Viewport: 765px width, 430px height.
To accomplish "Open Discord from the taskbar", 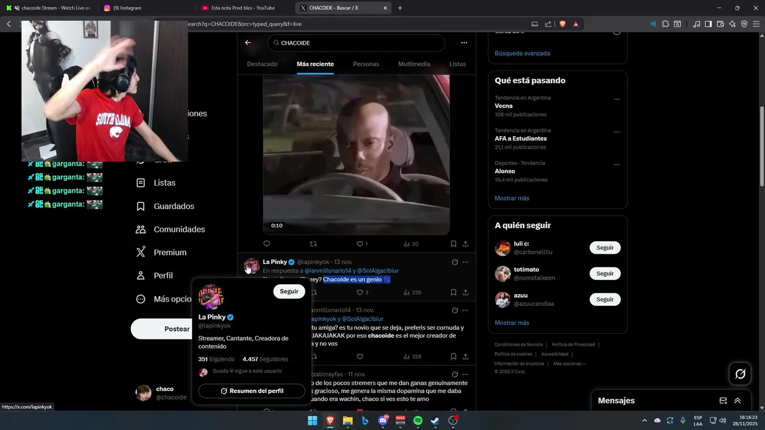I will tap(383, 420).
